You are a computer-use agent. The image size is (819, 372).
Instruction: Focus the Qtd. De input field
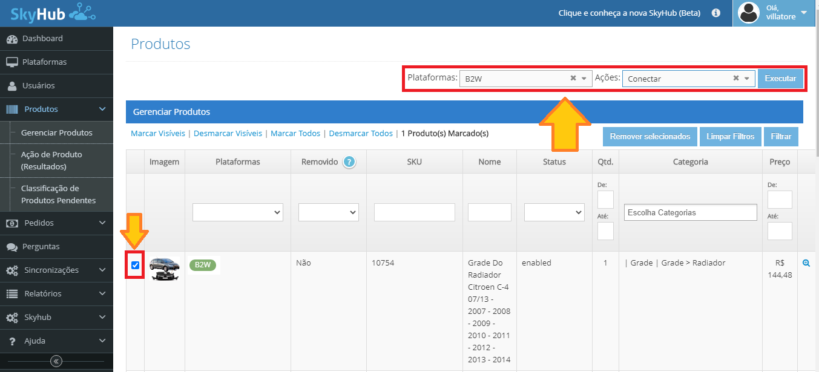point(605,200)
